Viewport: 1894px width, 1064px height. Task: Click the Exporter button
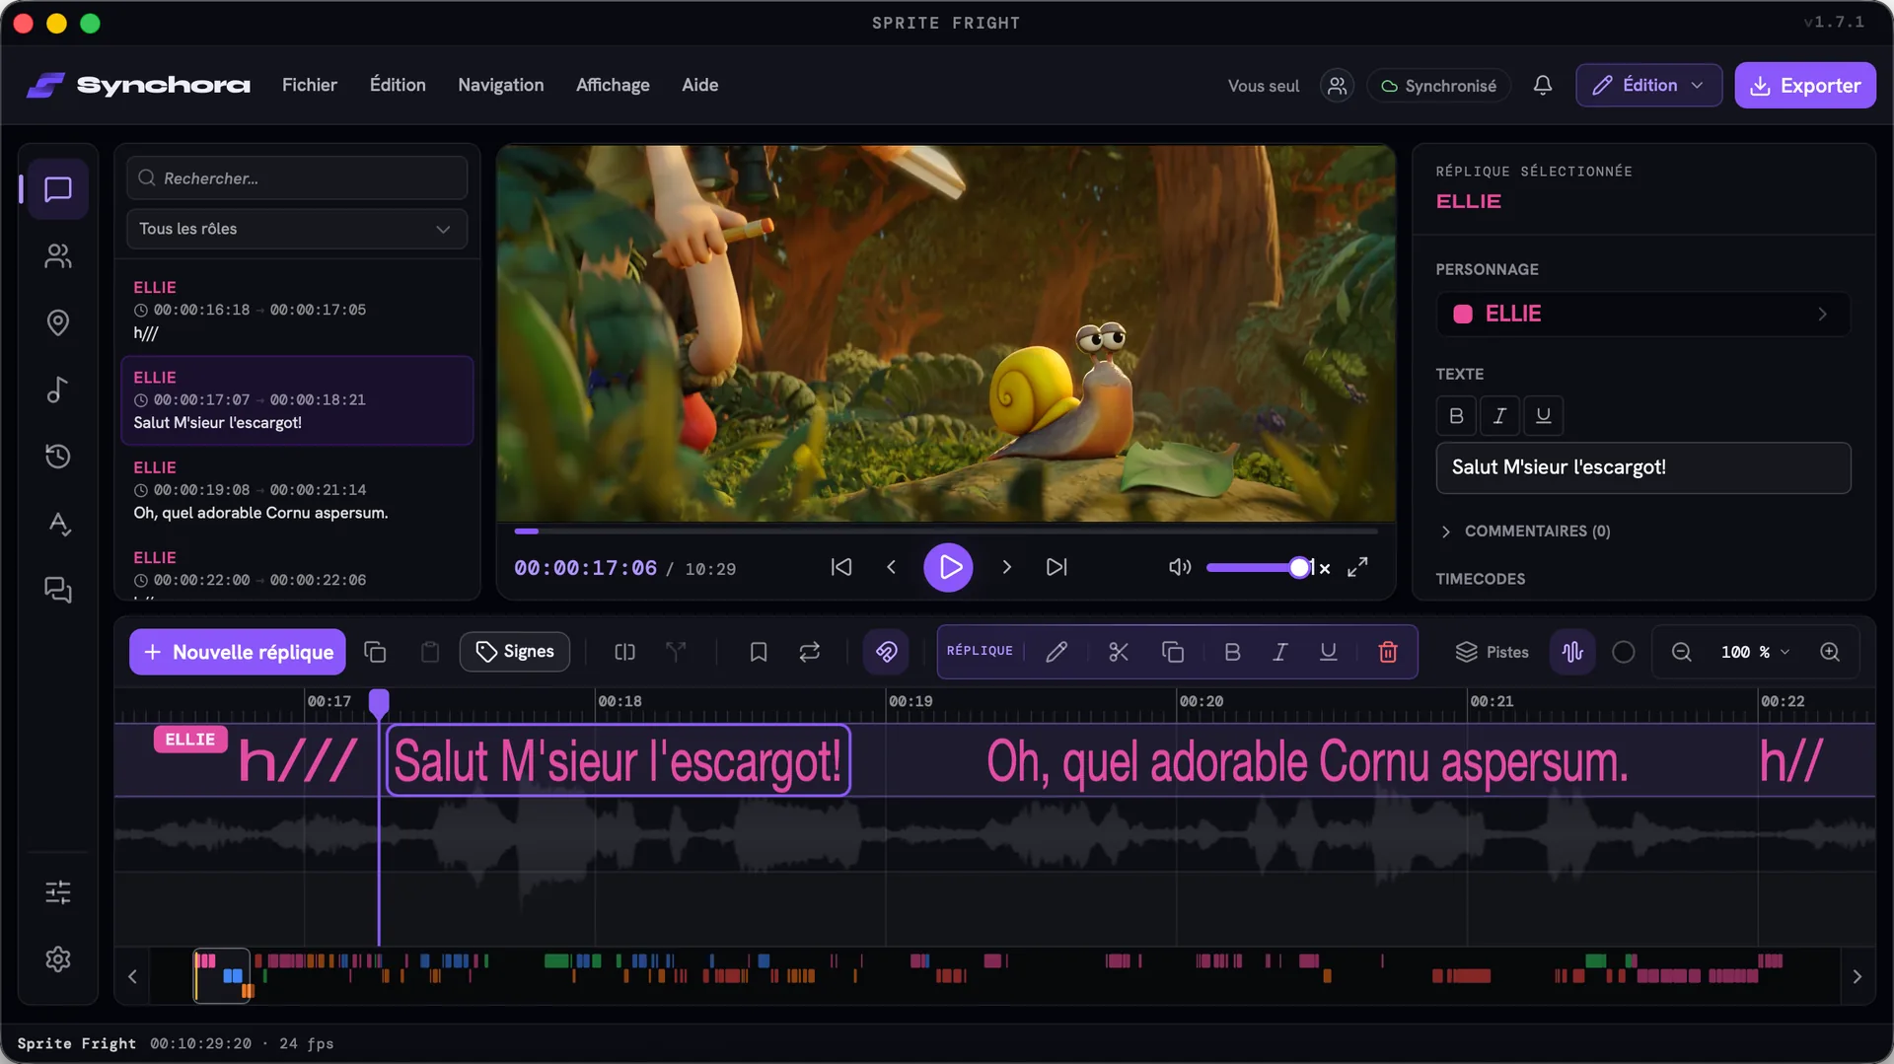click(x=1805, y=86)
